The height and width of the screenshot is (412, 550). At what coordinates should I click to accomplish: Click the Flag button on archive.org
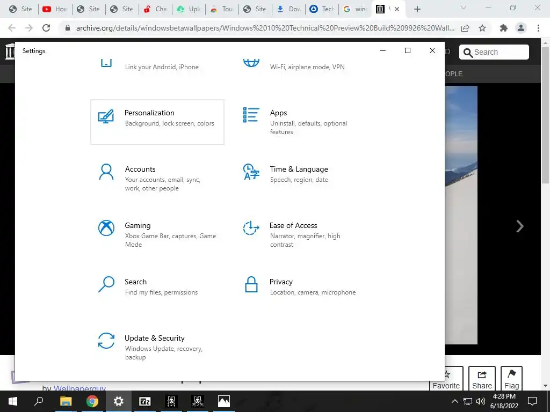(511, 379)
